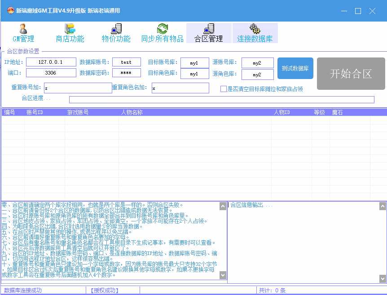387x295 pixels.
Task: Minimize the GM tool window
Action: tap(344, 11)
